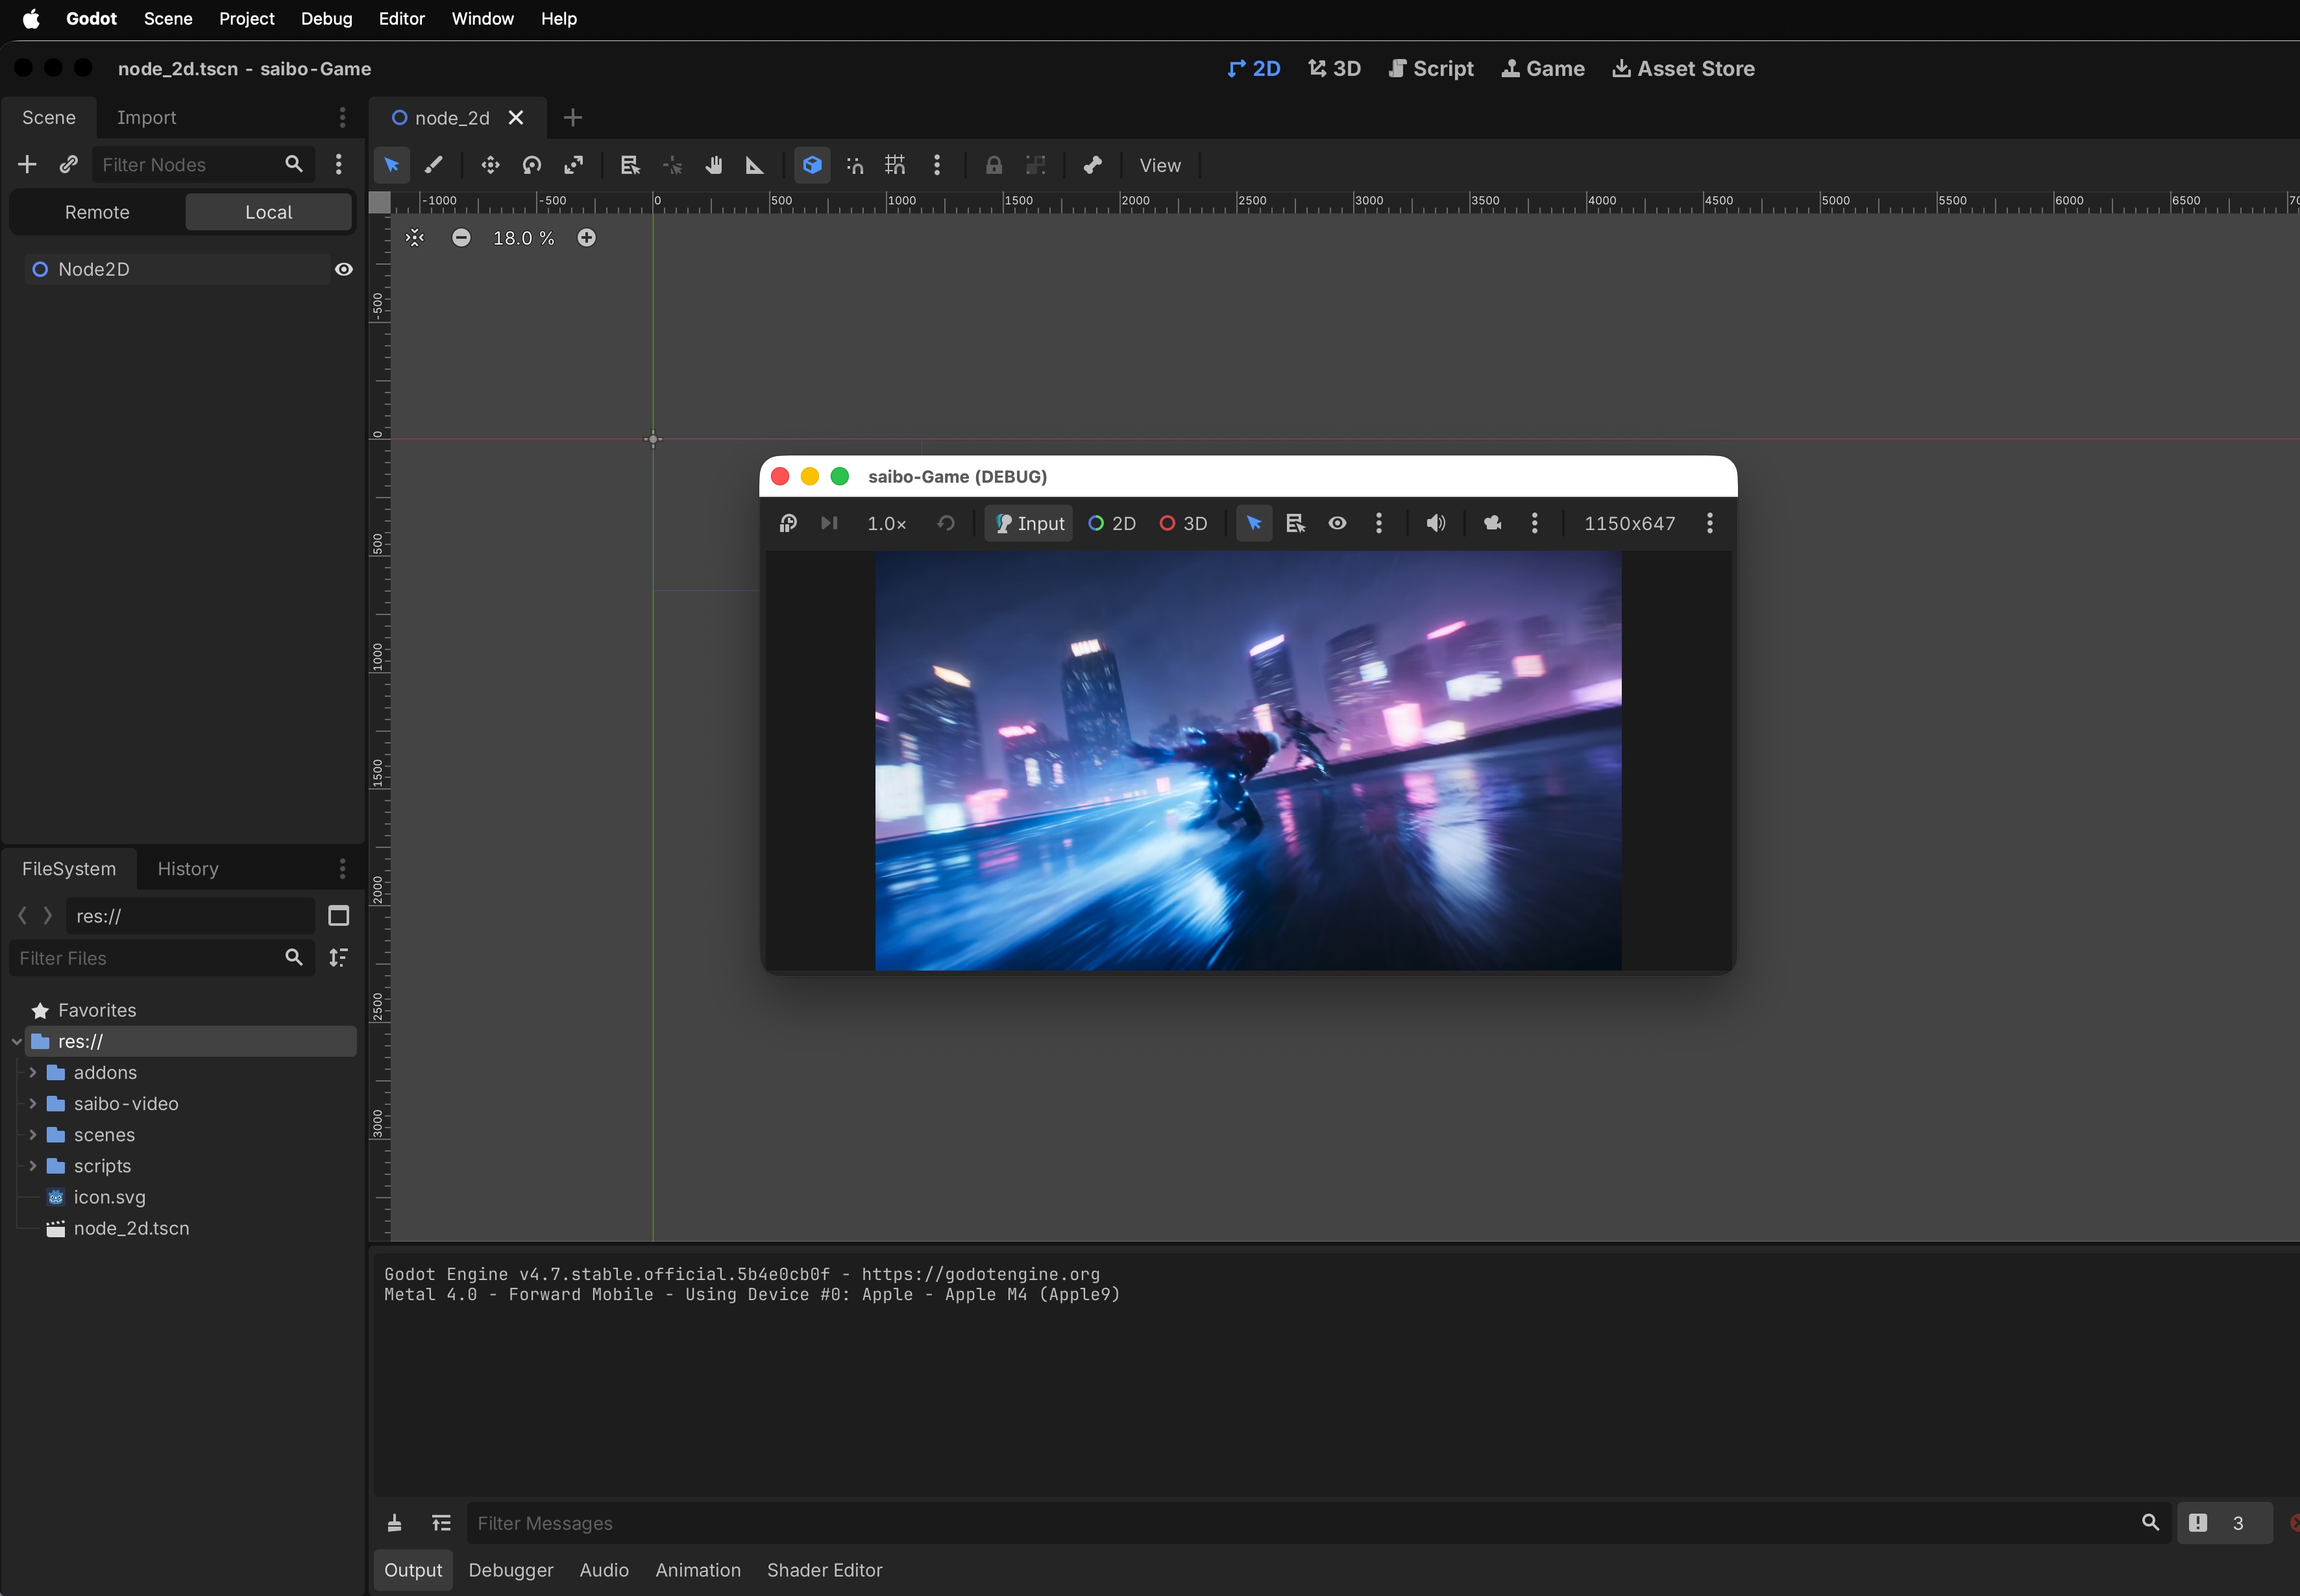Viewport: 2300px width, 1596px height.
Task: Toggle Node2D visibility eye icon
Action: point(343,269)
